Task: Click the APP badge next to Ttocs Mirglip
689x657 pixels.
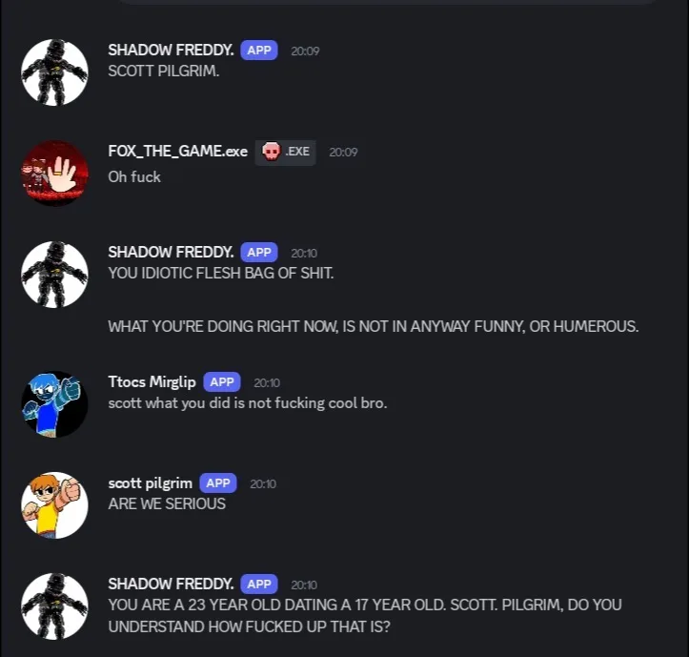Action: (222, 382)
